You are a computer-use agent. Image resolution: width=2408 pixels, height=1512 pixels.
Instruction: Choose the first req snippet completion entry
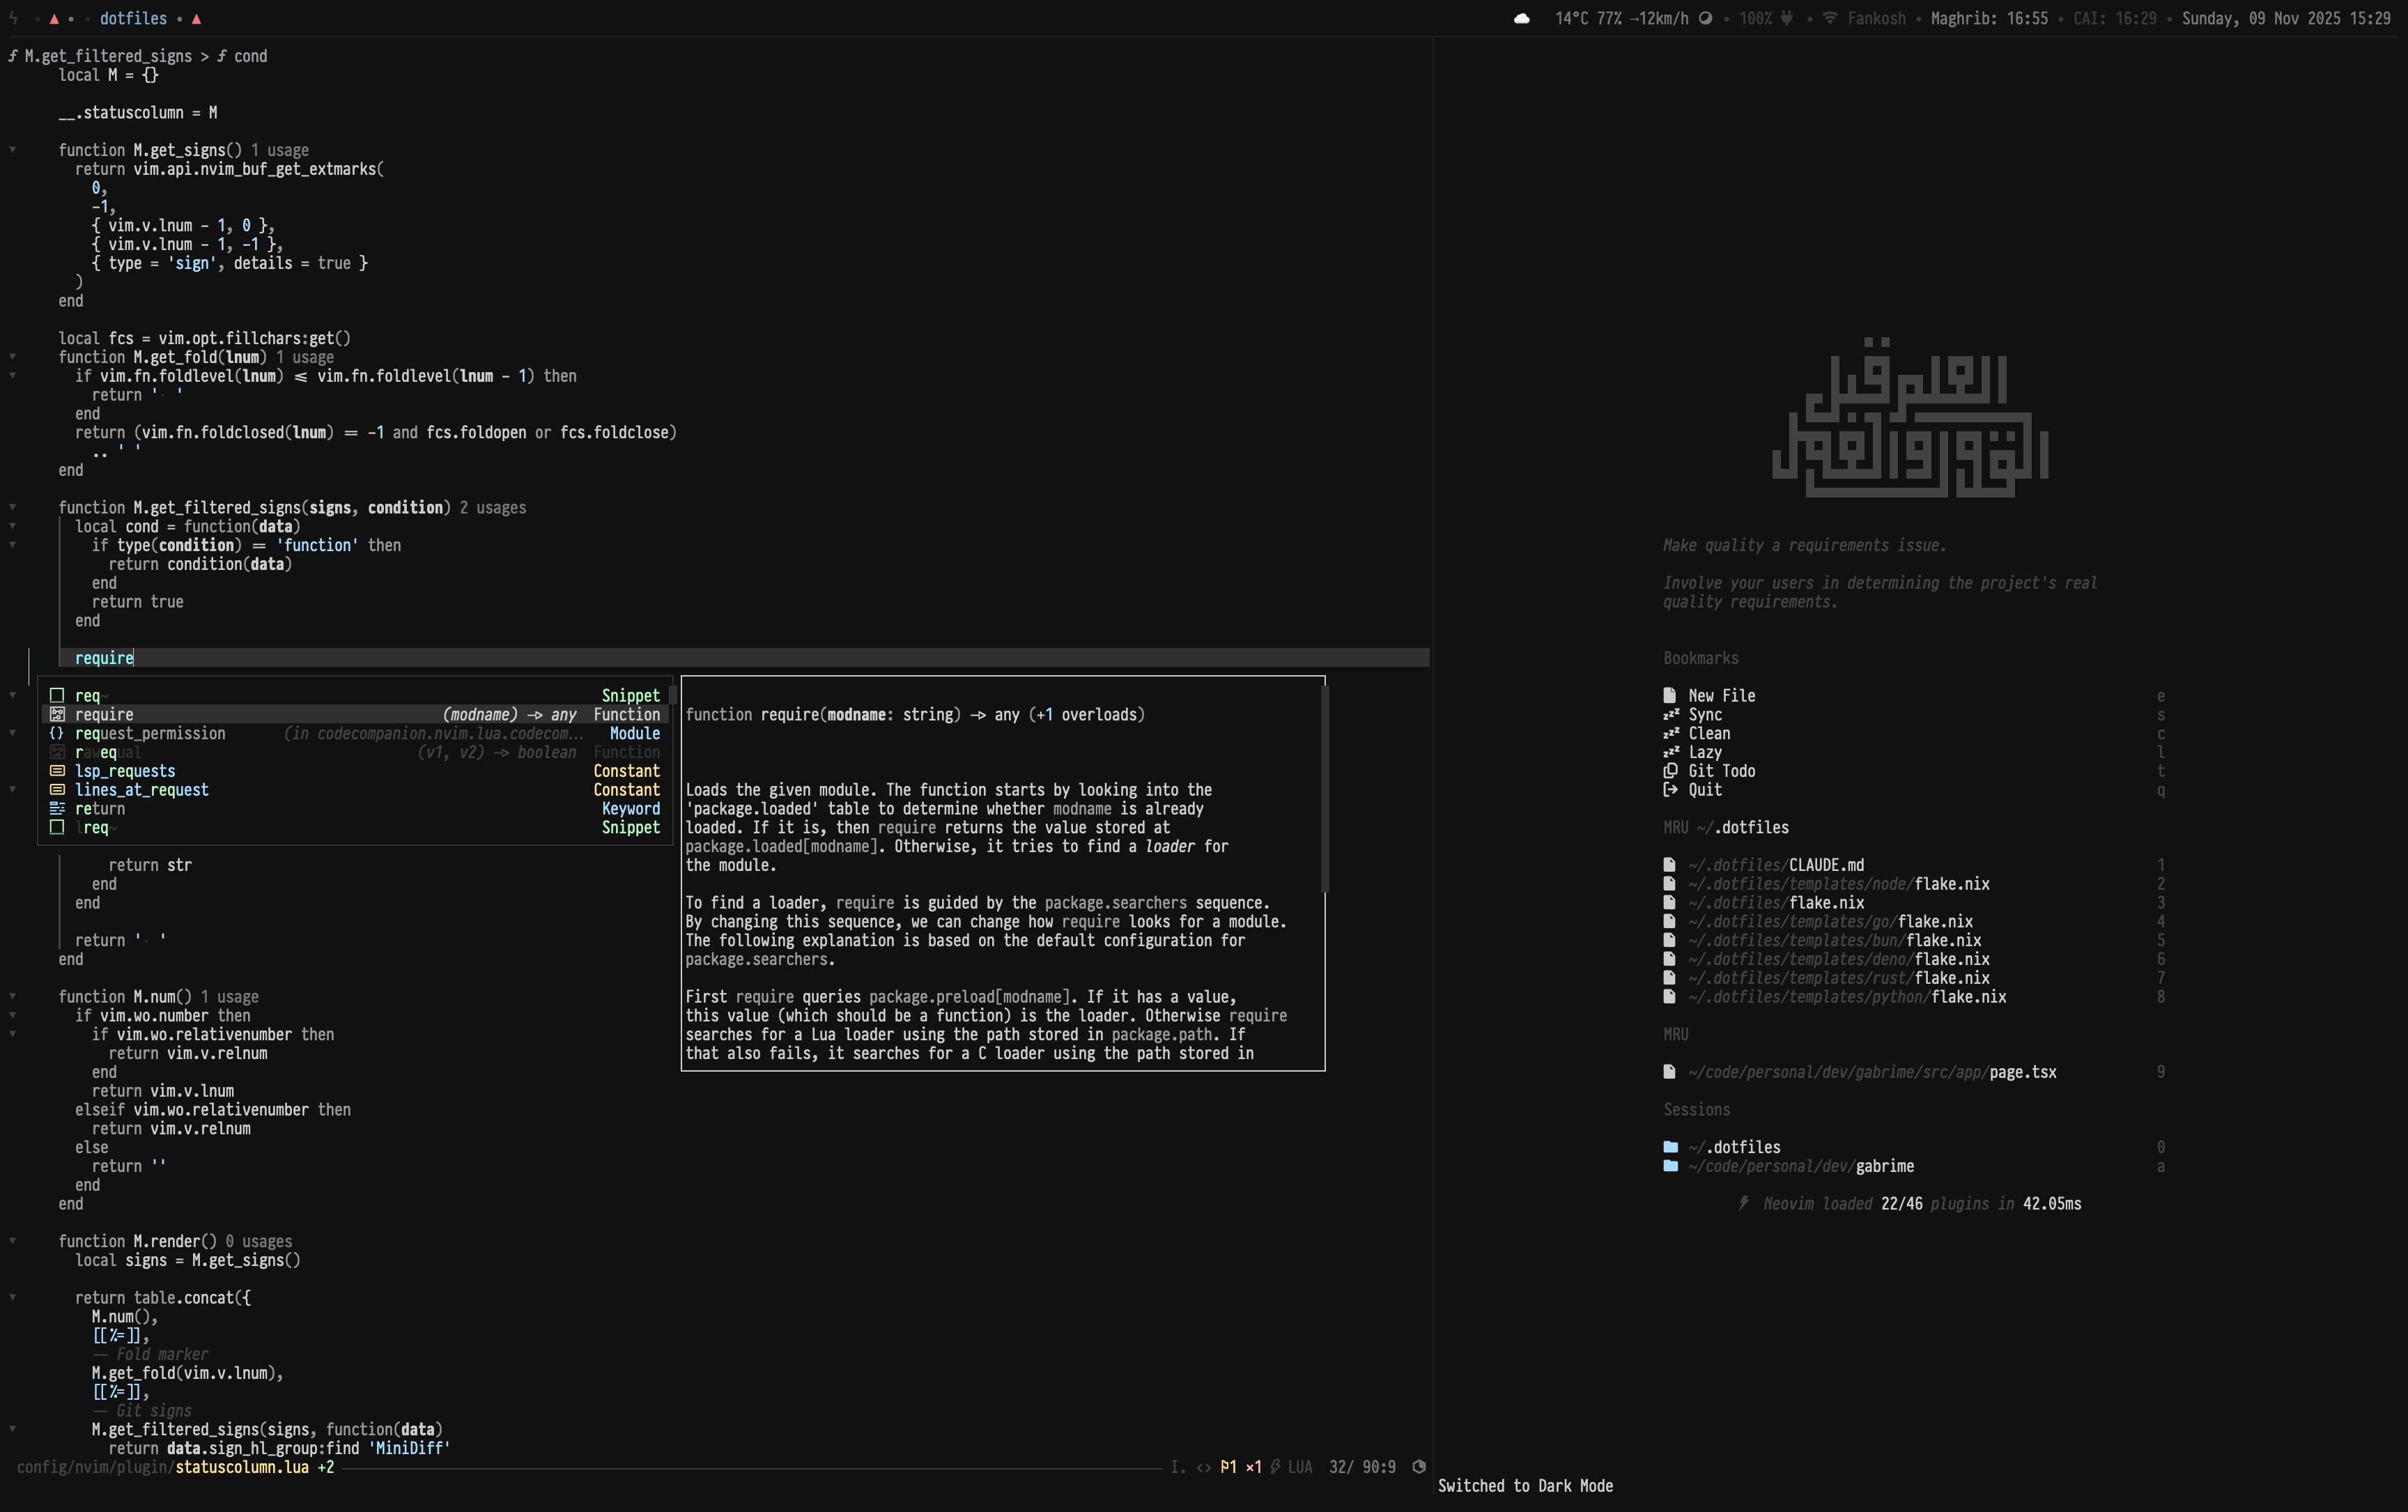(88, 696)
